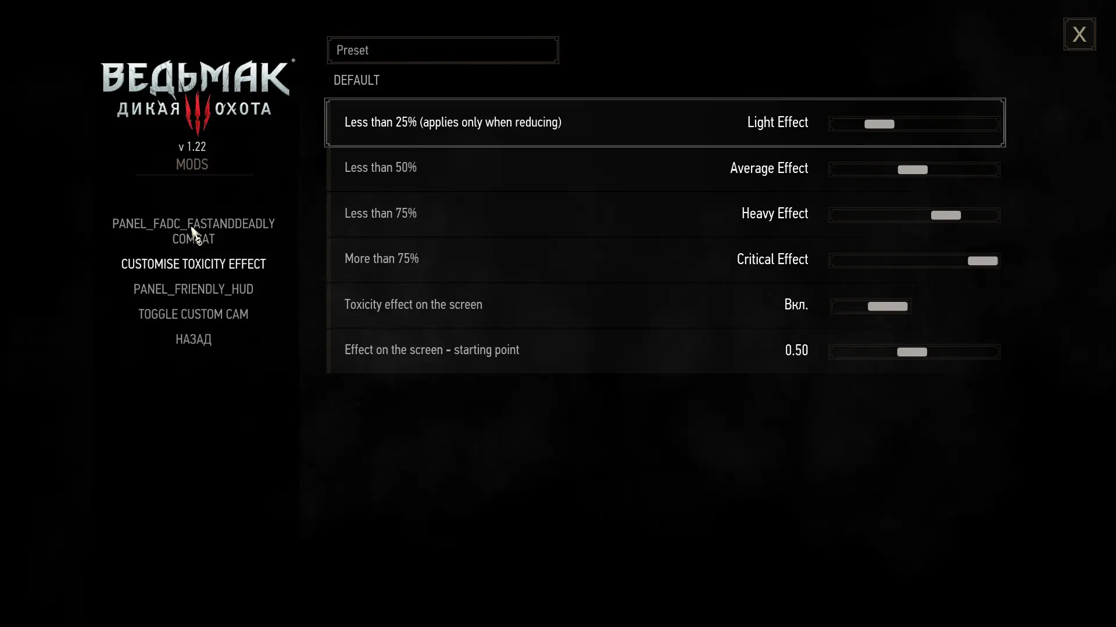This screenshot has width=1116, height=627.
Task: Click the Less than 25% slider handle
Action: (879, 124)
